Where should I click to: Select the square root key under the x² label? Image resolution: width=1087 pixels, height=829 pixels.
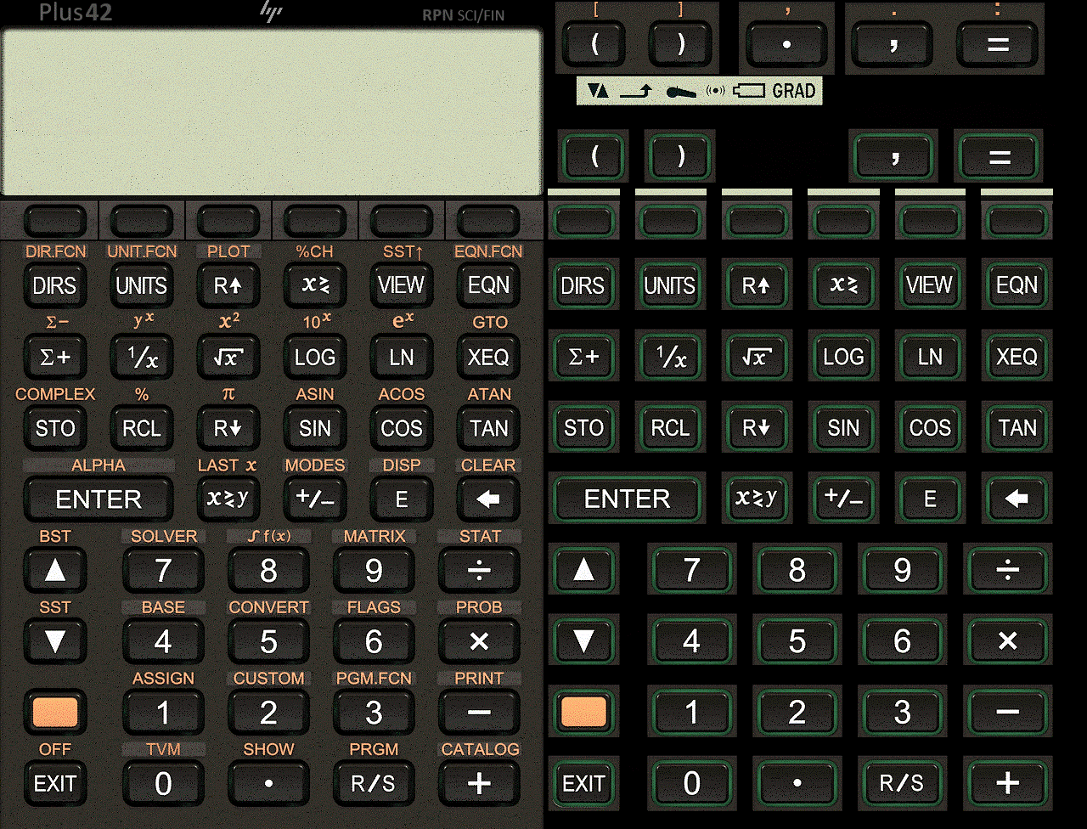point(228,357)
